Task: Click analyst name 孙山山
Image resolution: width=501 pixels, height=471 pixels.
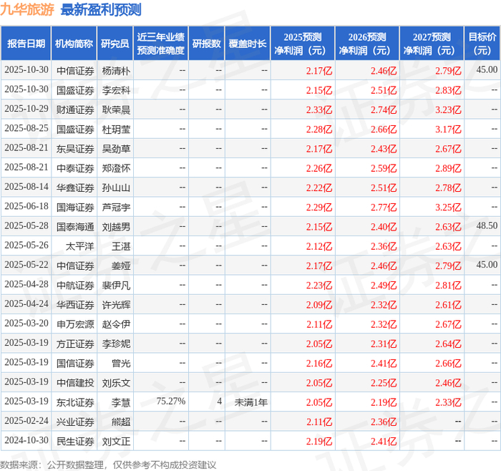Action: 116,188
